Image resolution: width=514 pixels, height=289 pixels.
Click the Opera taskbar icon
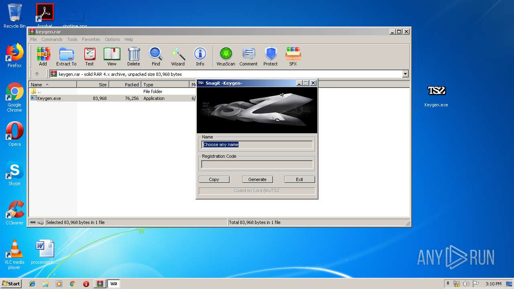pyautogui.click(x=86, y=284)
